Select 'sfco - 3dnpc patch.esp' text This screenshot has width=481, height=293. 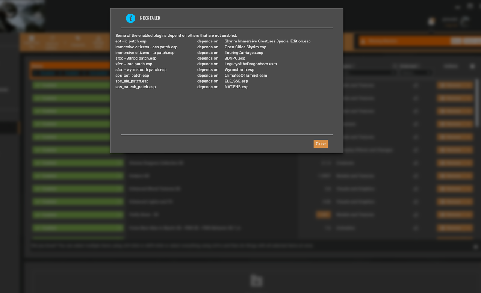point(136,58)
